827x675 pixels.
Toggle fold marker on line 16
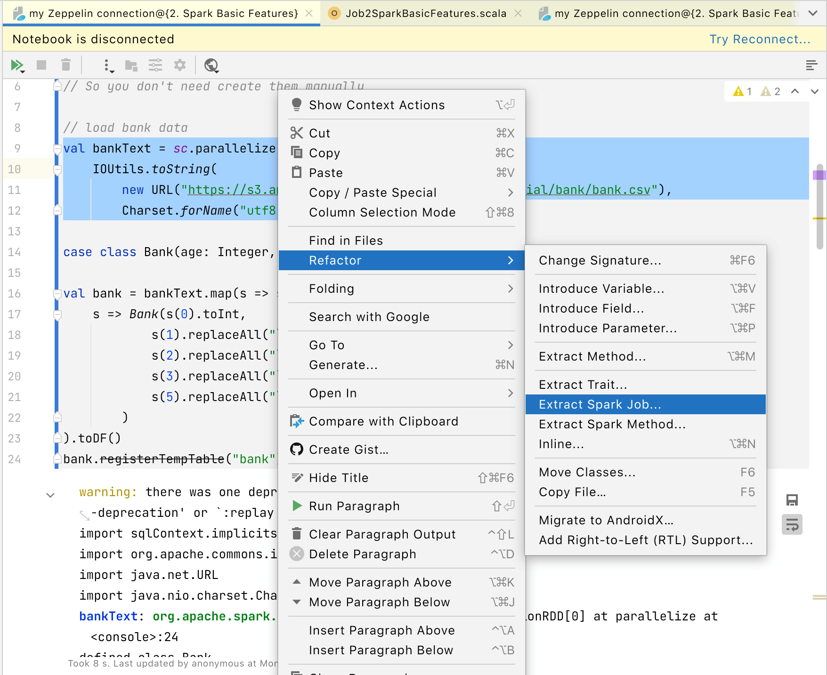pos(57,294)
